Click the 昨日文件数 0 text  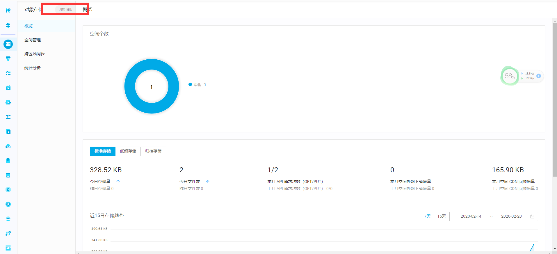point(191,189)
